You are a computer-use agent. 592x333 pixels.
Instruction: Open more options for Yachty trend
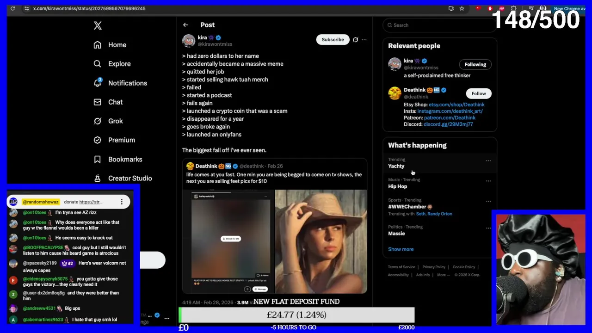click(x=488, y=161)
